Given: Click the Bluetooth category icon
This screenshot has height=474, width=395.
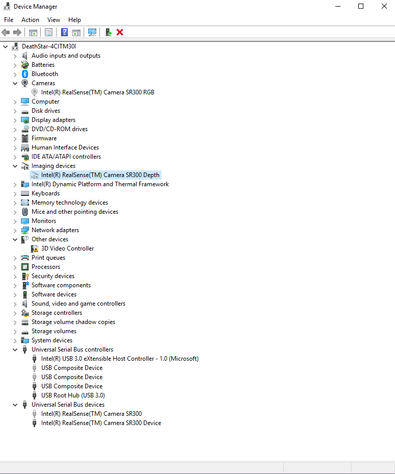Looking at the screenshot, I should point(25,74).
